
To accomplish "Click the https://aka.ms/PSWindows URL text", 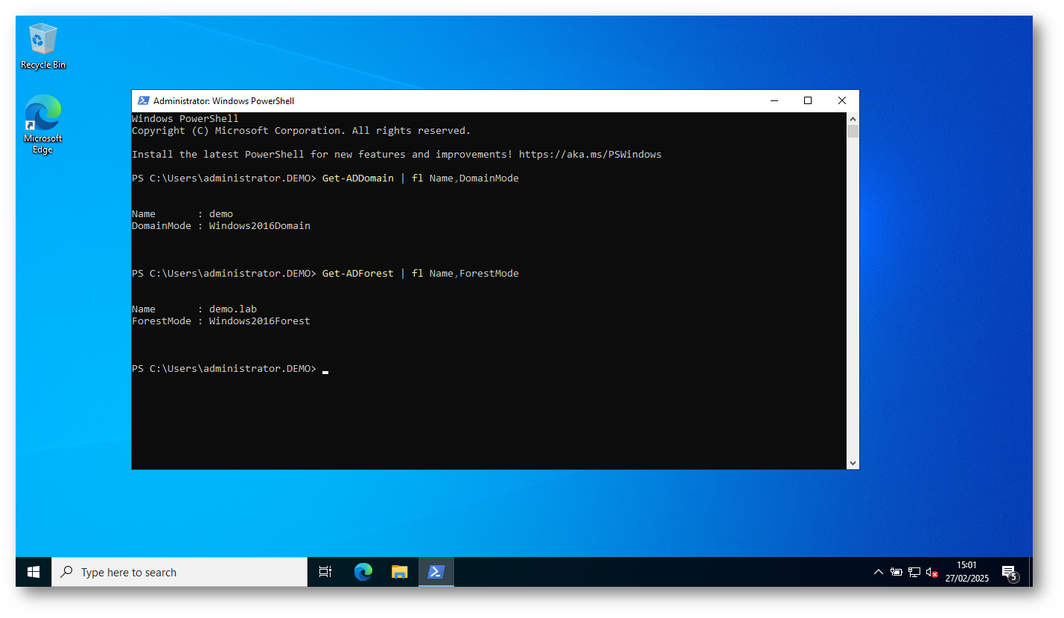I will (x=590, y=155).
